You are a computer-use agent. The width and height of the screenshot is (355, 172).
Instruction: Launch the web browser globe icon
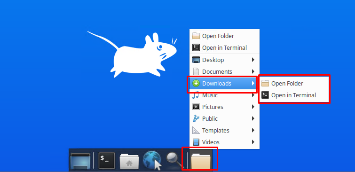click(152, 161)
